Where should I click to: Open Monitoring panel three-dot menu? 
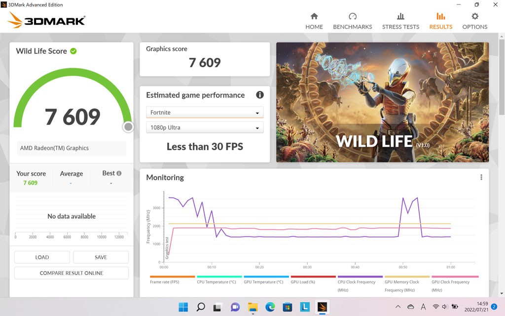click(481, 177)
